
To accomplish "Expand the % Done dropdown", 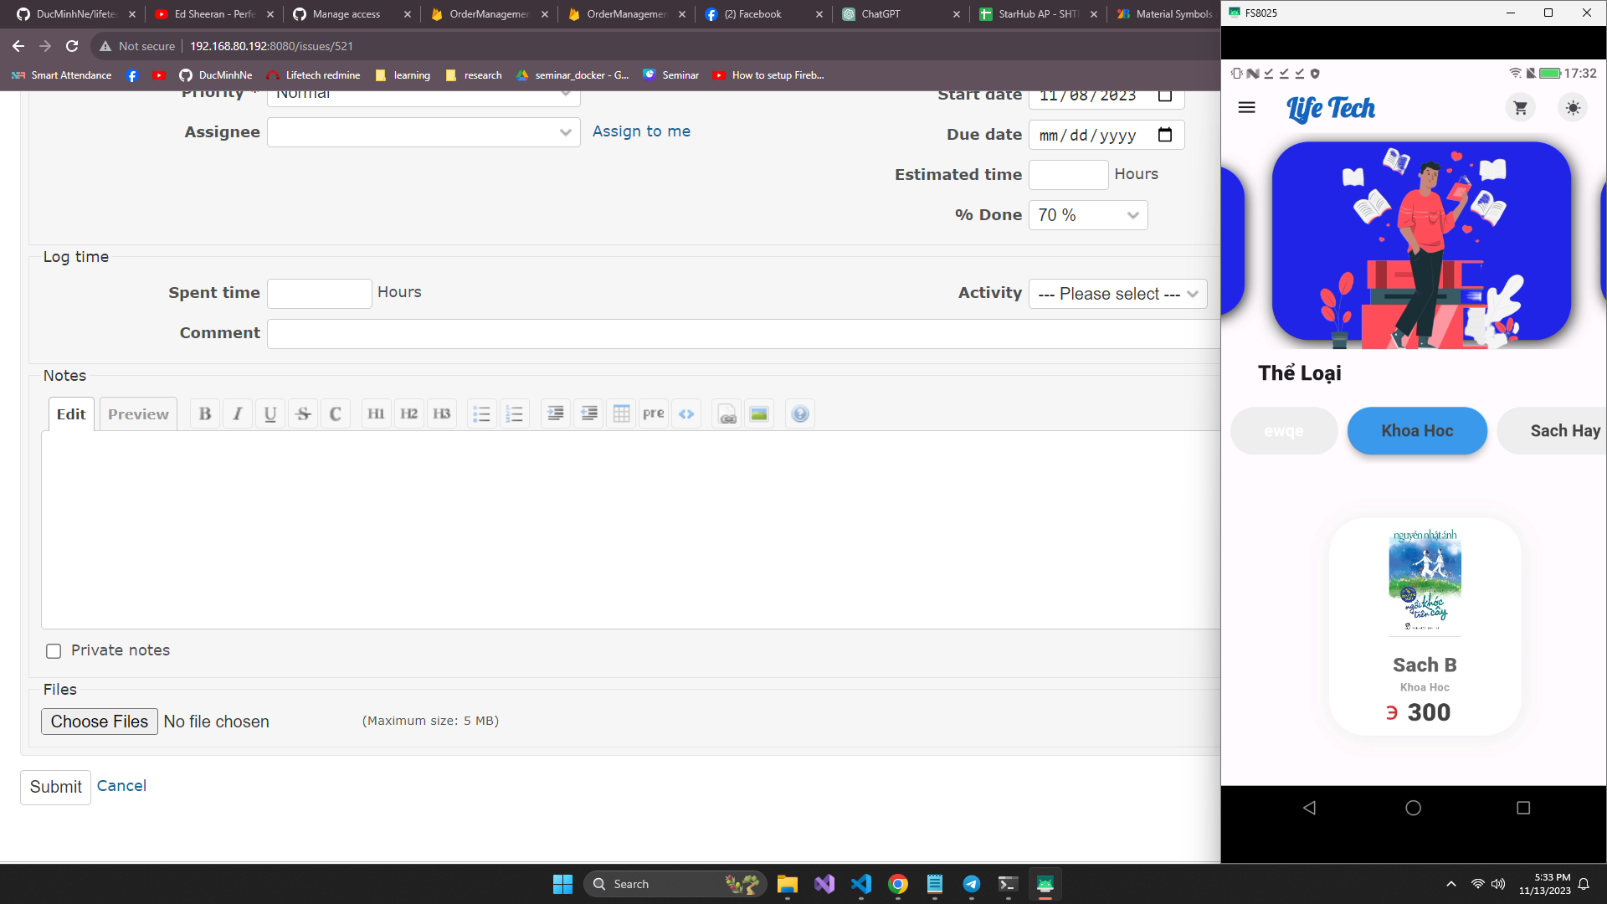I will click(1087, 215).
